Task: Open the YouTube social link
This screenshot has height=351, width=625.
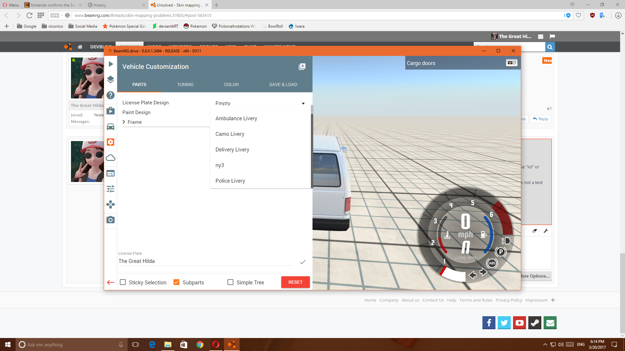Action: (x=520, y=323)
